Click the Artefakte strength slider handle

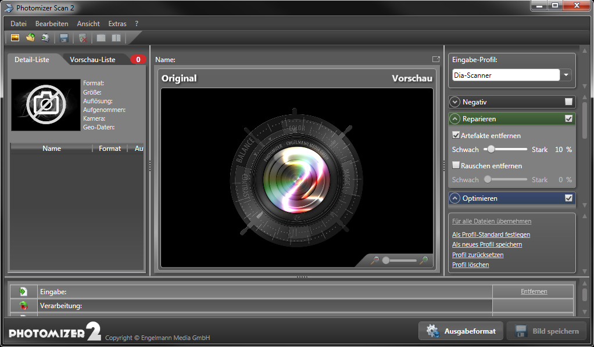(491, 149)
